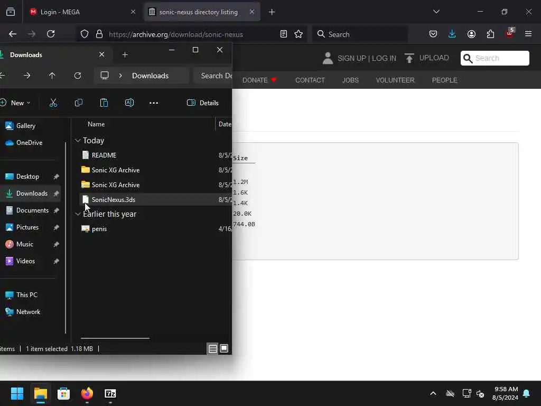Open OneDrive in the navigation pane

point(29,143)
